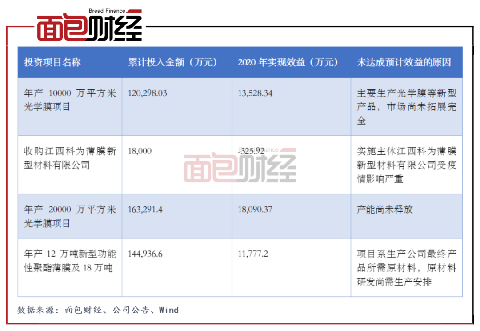Screen dimensions: 480x331
Task: Select the reason 实施主体江西科为薄膜受疫情影响严重
Action: (407, 165)
